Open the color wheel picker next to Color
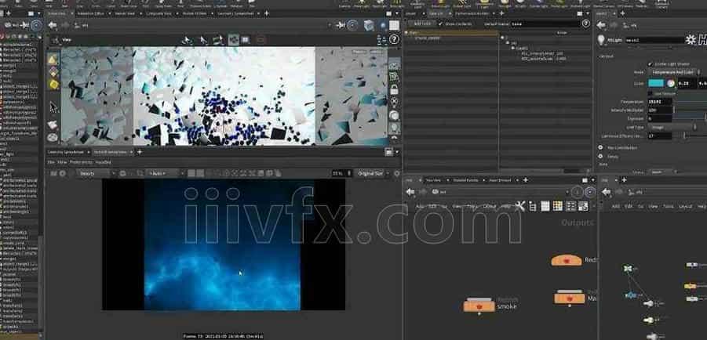 pos(671,83)
